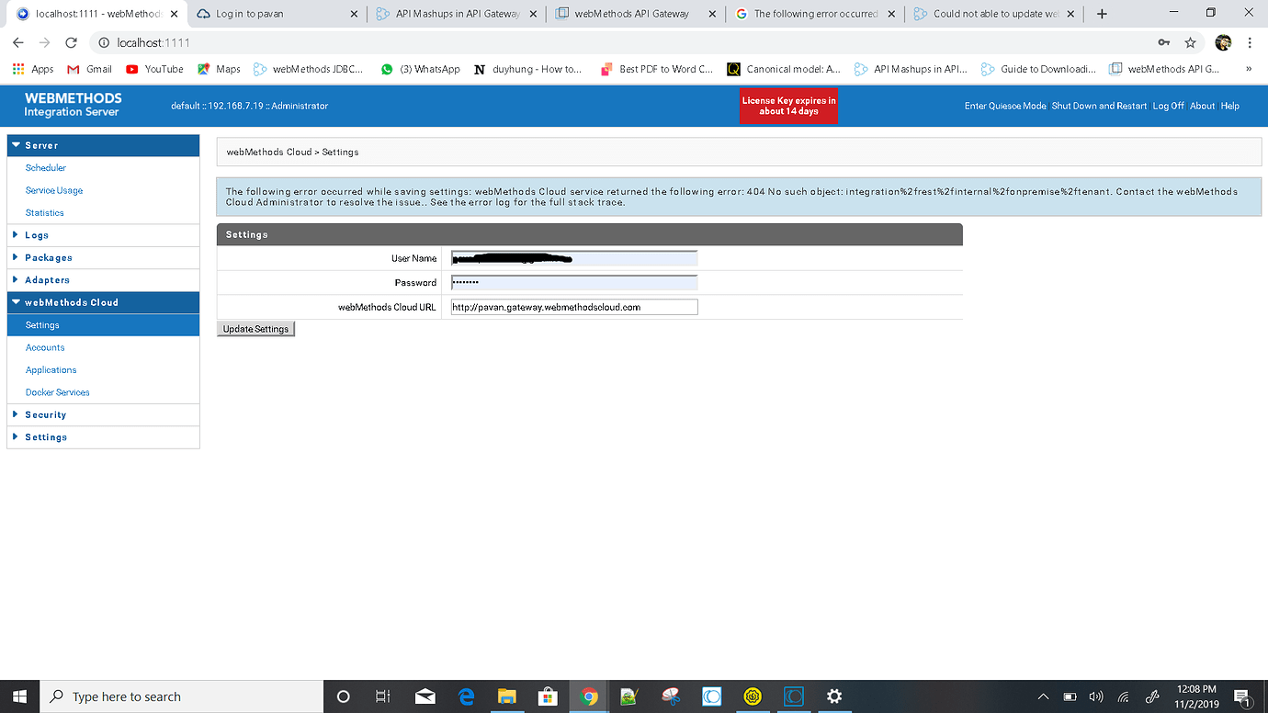1268x713 pixels.
Task: Open the WhatsApp bookmark
Action: click(x=421, y=69)
